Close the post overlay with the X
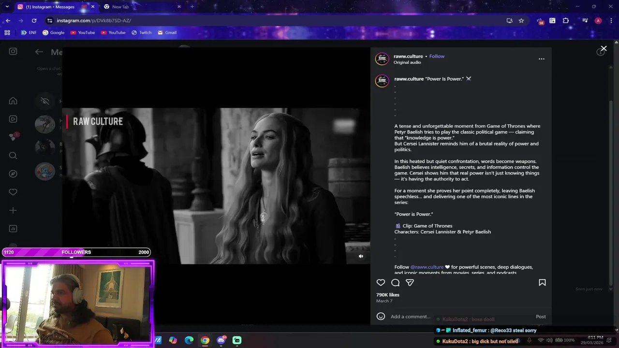 point(604,49)
